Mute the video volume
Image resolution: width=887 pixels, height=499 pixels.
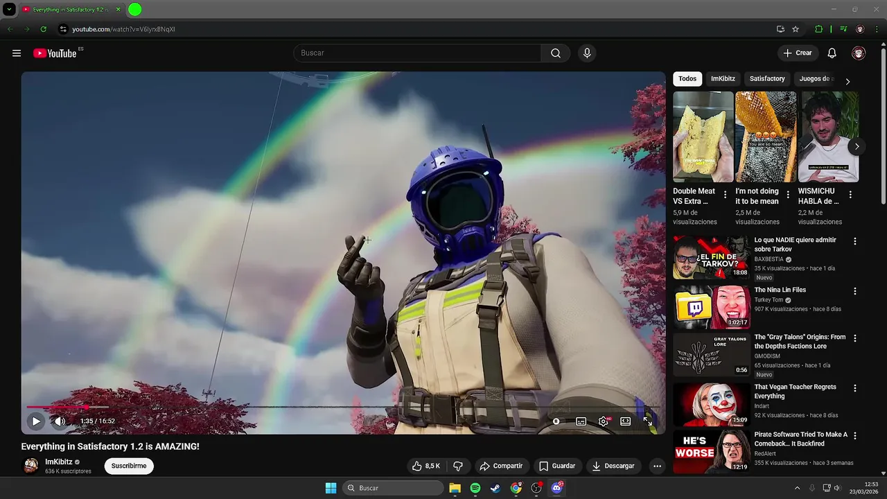(x=60, y=421)
